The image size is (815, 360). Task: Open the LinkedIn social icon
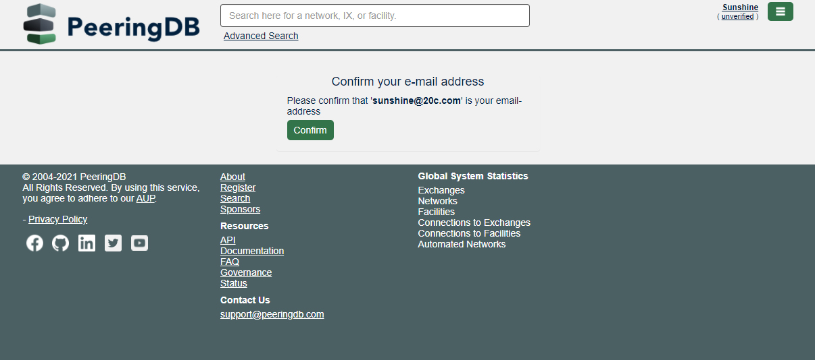pyautogui.click(x=87, y=243)
